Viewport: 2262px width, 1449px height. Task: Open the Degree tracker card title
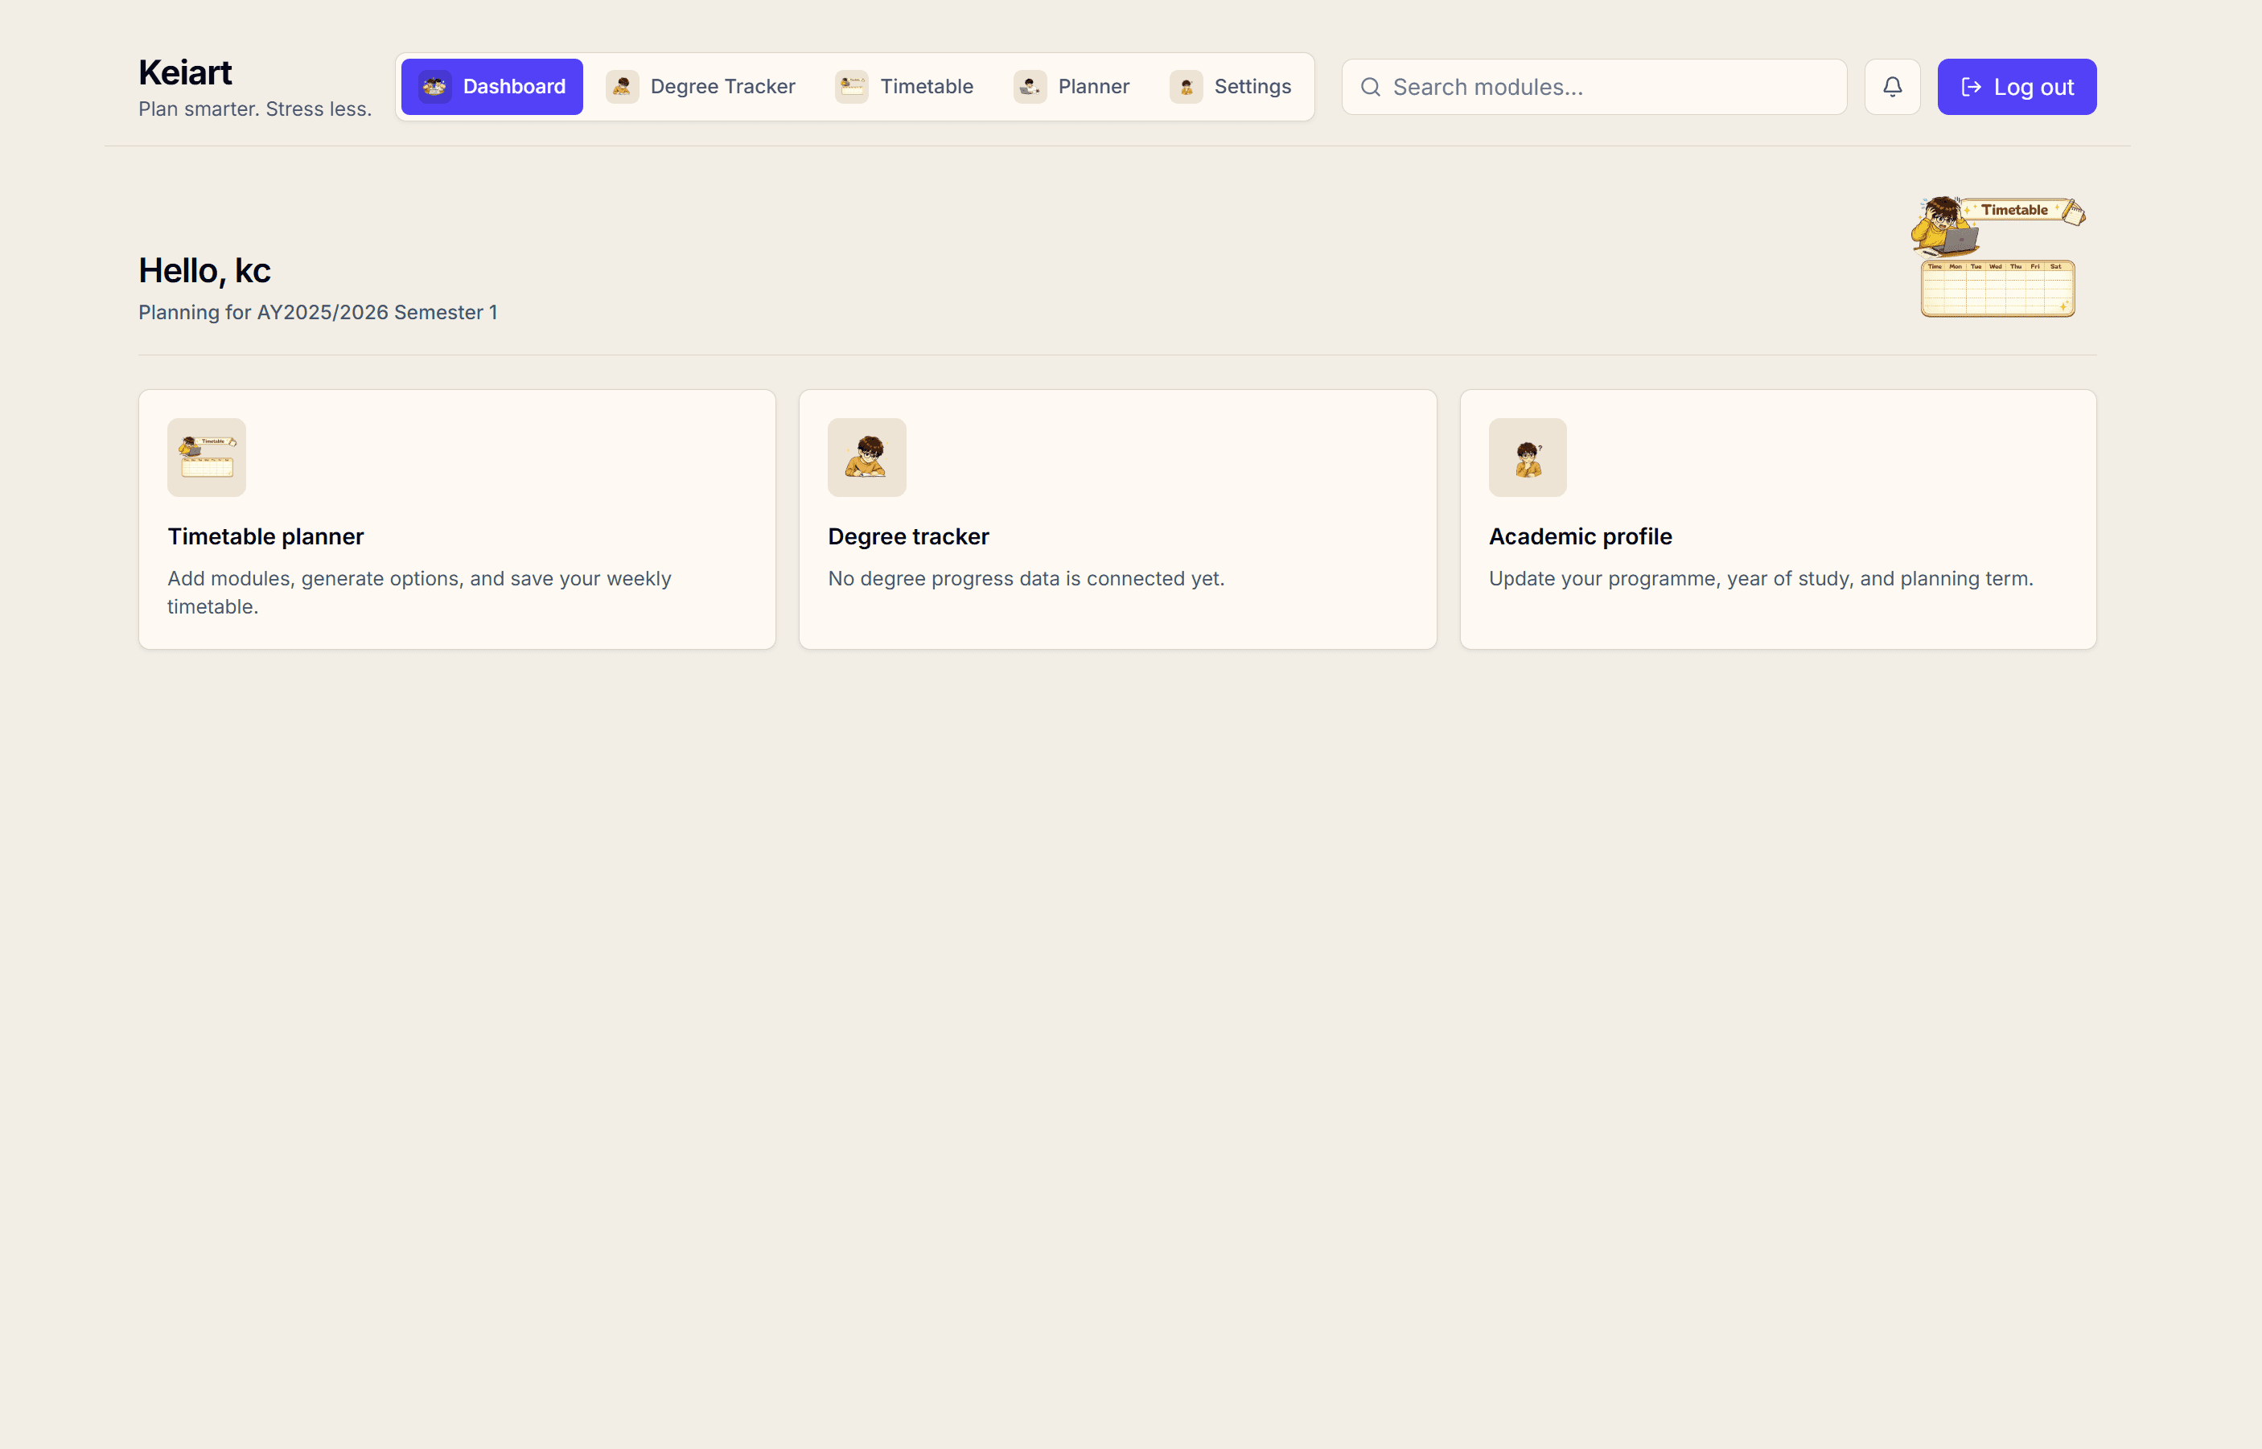point(908,536)
